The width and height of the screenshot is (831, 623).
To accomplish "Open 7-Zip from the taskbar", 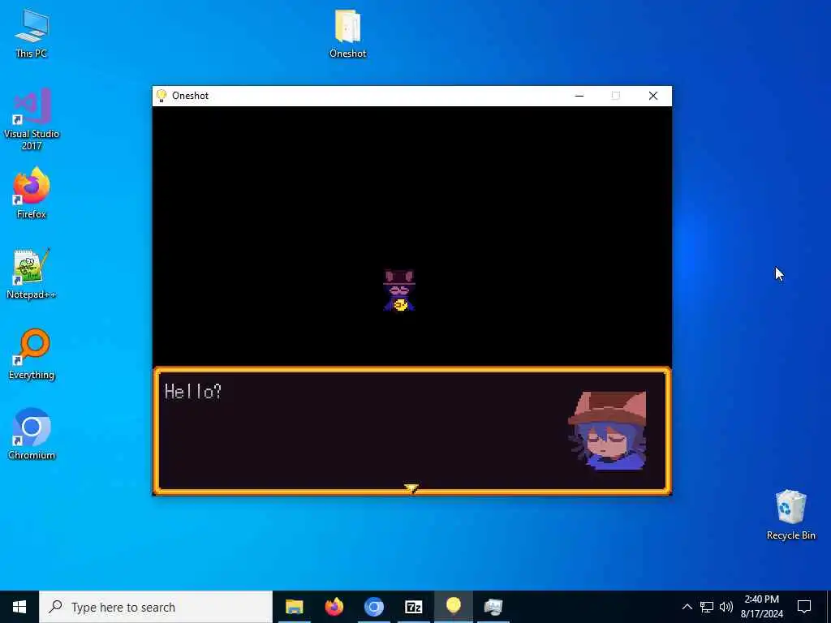I will tap(413, 607).
